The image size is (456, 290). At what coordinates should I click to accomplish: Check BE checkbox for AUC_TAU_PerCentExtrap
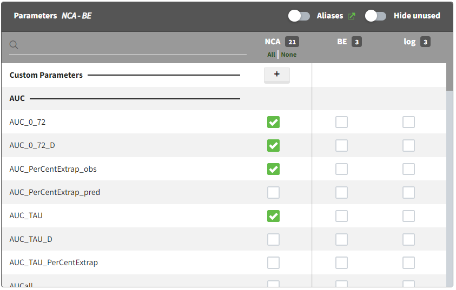(341, 263)
